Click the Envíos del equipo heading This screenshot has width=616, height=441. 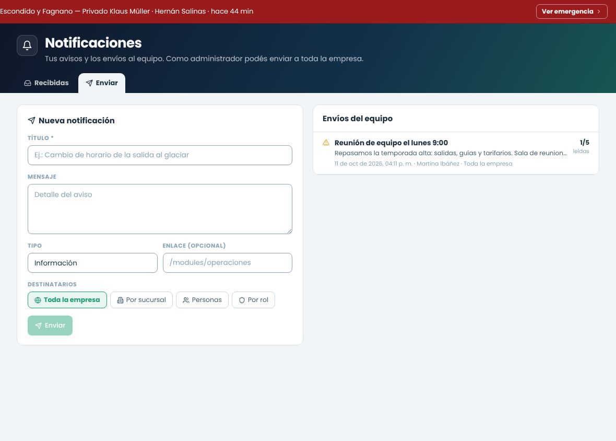(x=358, y=118)
